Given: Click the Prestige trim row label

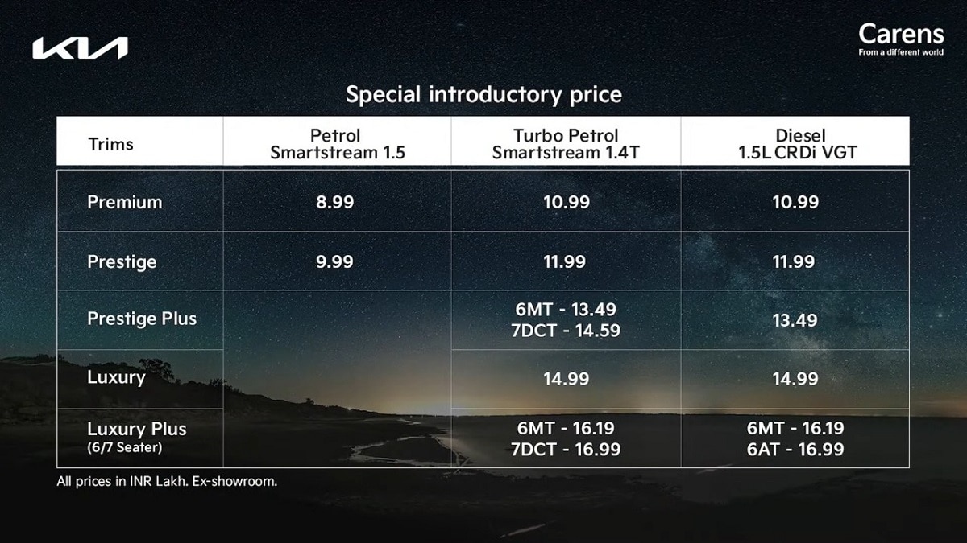Looking at the screenshot, I should [122, 261].
